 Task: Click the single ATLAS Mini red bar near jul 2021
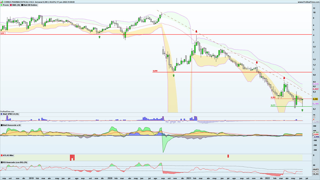[x=228, y=156]
